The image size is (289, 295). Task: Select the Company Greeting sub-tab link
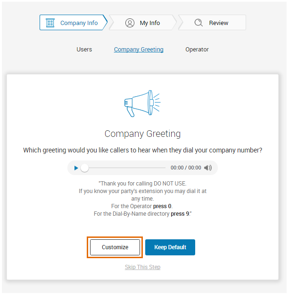coord(139,50)
